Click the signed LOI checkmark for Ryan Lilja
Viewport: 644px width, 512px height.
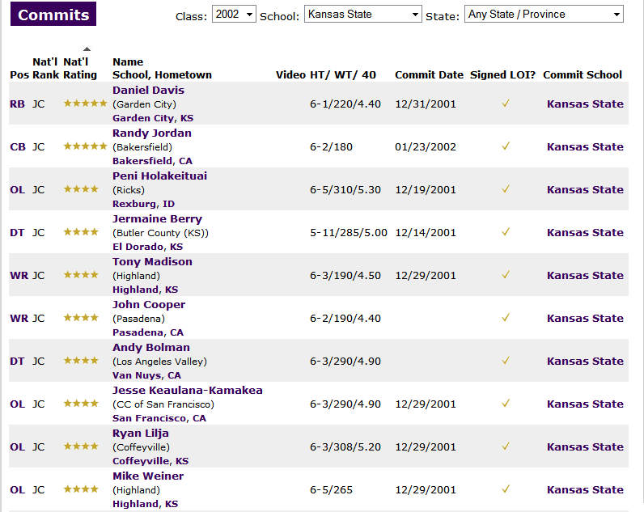pyautogui.click(x=505, y=446)
